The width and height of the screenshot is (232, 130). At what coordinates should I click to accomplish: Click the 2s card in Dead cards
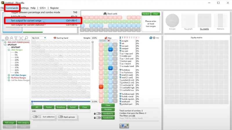139,30
